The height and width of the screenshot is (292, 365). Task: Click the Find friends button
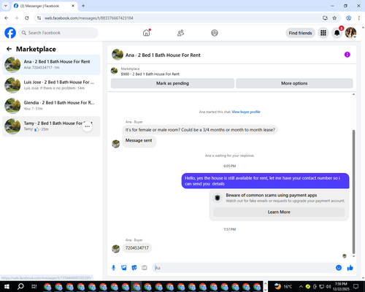pyautogui.click(x=300, y=33)
